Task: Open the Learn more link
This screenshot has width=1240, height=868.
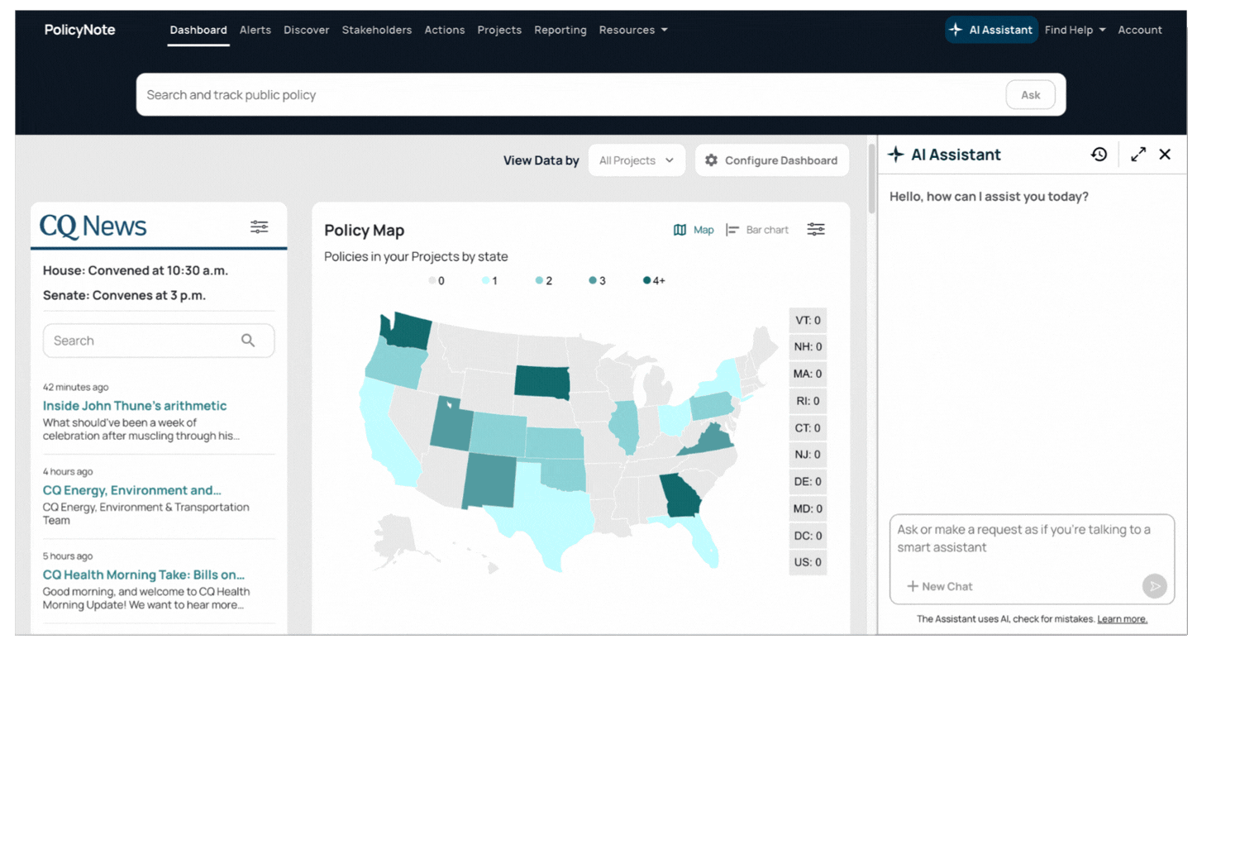Action: point(1122,619)
